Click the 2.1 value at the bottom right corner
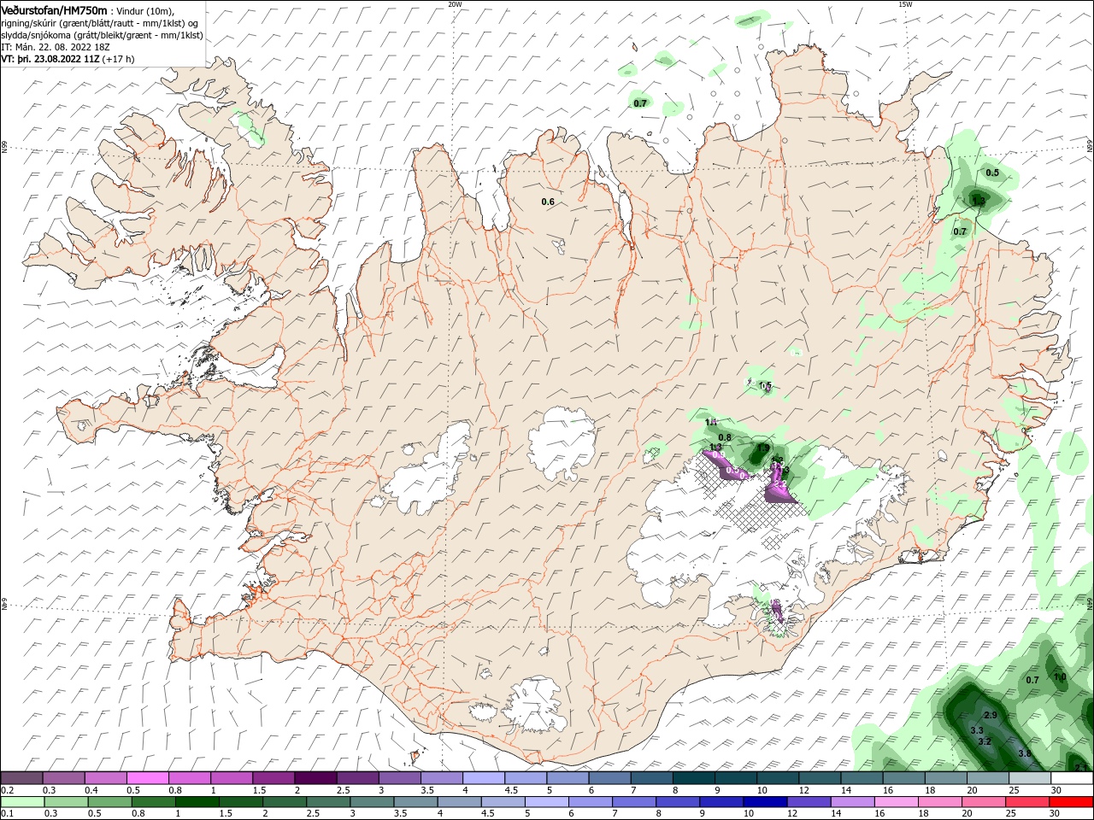 (1080, 768)
